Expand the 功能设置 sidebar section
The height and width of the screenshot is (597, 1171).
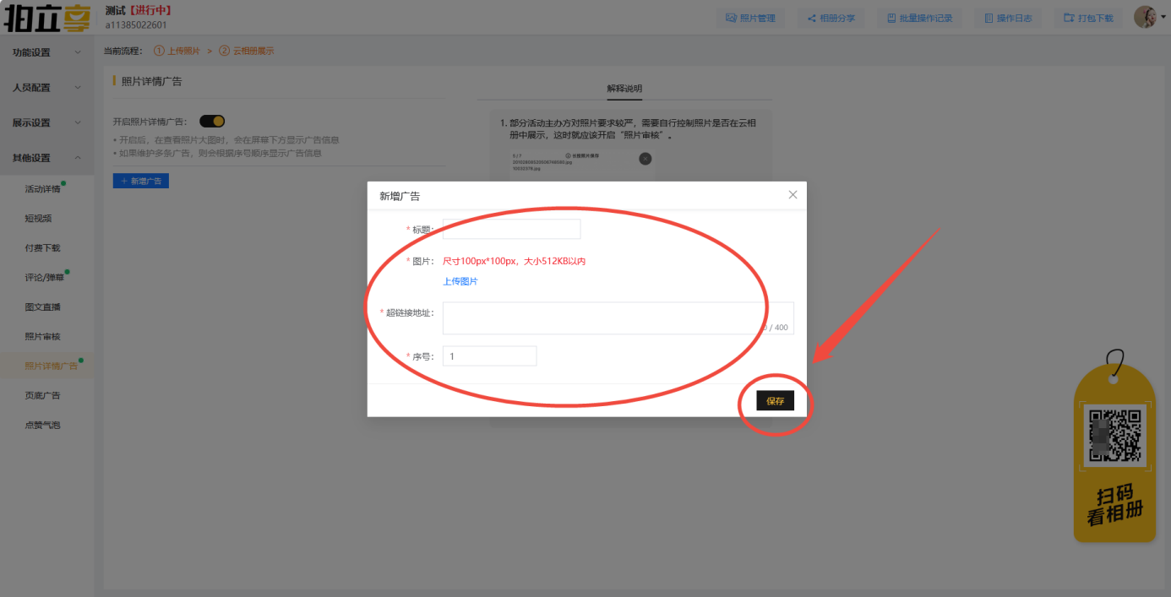pyautogui.click(x=46, y=52)
